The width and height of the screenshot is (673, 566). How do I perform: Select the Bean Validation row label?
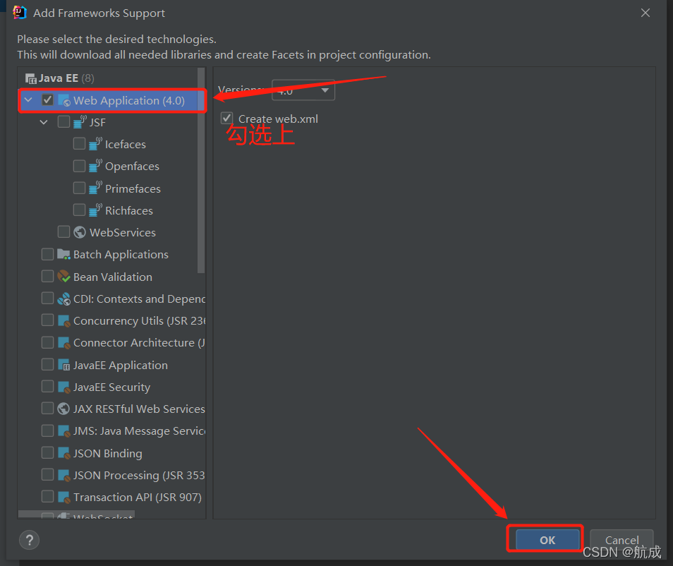(x=112, y=277)
